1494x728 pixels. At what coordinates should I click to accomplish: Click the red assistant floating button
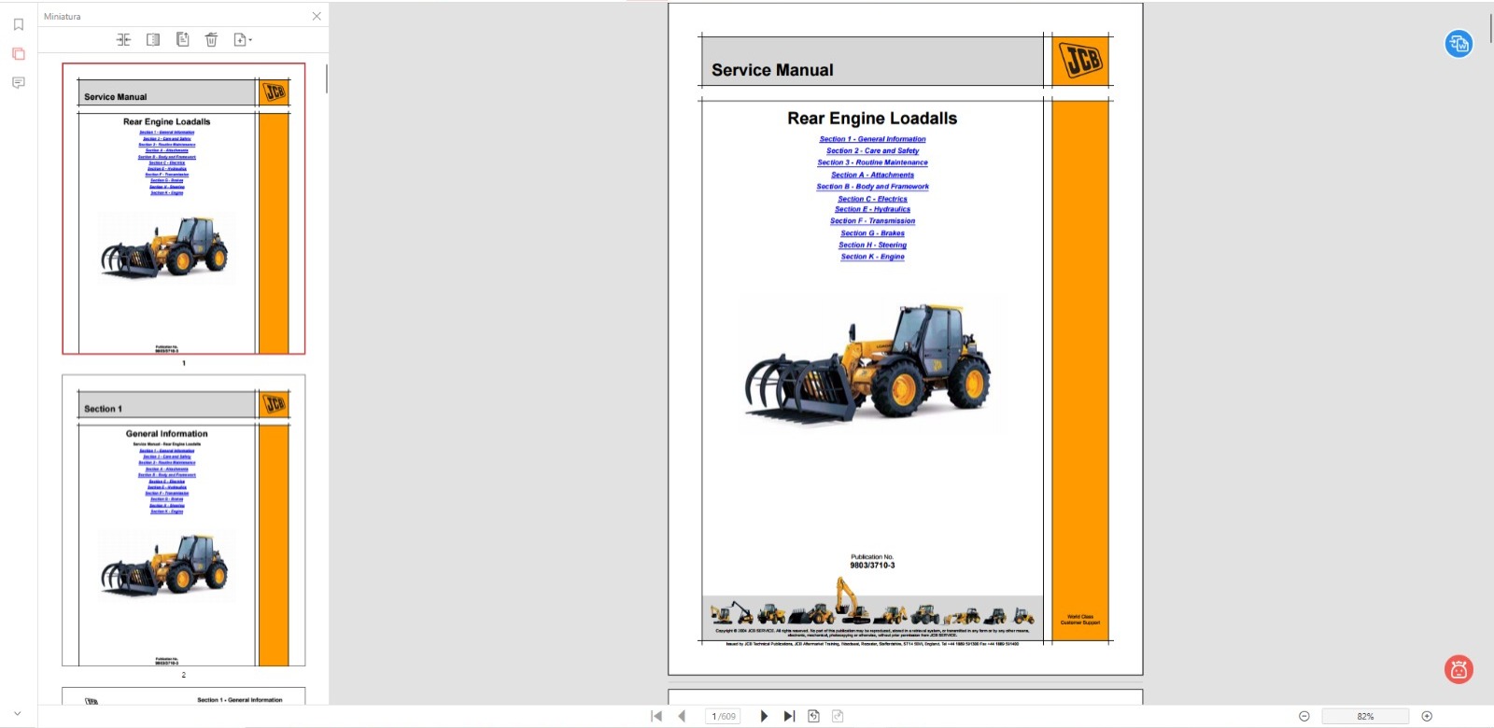coord(1459,669)
